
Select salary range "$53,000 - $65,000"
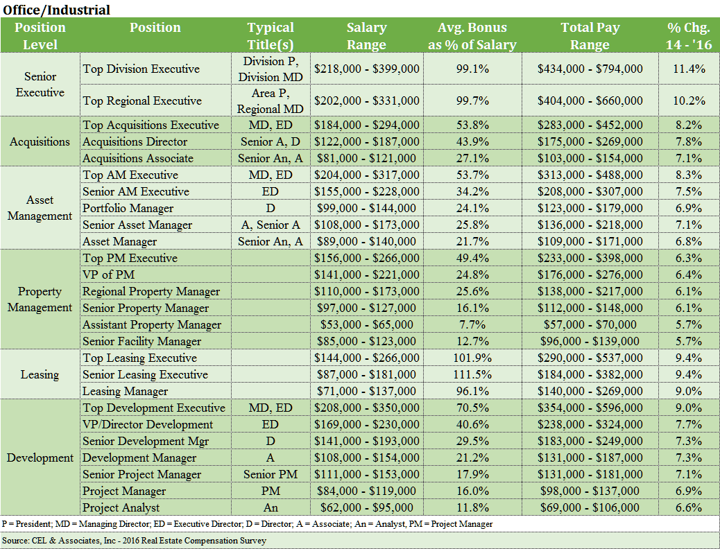coord(366,324)
